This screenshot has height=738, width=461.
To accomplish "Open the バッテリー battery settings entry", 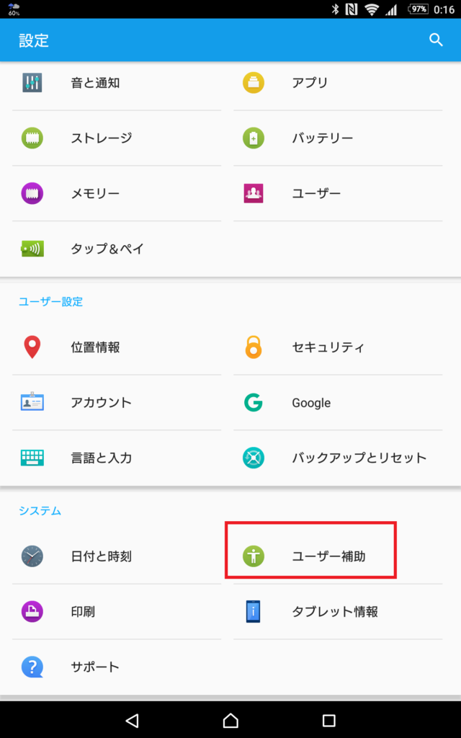I will [x=322, y=138].
